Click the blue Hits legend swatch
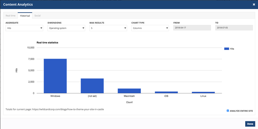Image resolution: width=258 pixels, height=129 pixels. pyautogui.click(x=226, y=49)
